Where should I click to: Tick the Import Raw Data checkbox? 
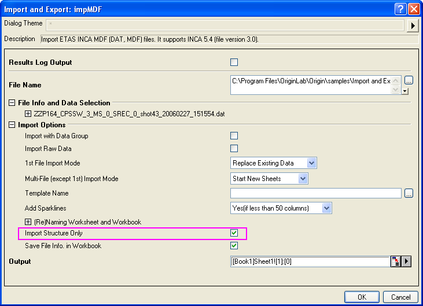click(234, 149)
